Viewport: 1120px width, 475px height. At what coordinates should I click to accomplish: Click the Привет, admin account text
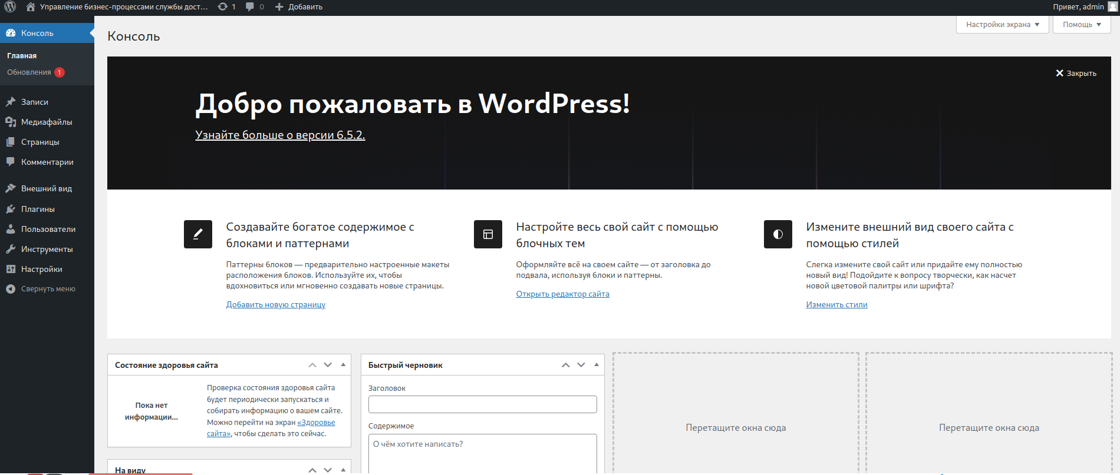coord(1078,7)
